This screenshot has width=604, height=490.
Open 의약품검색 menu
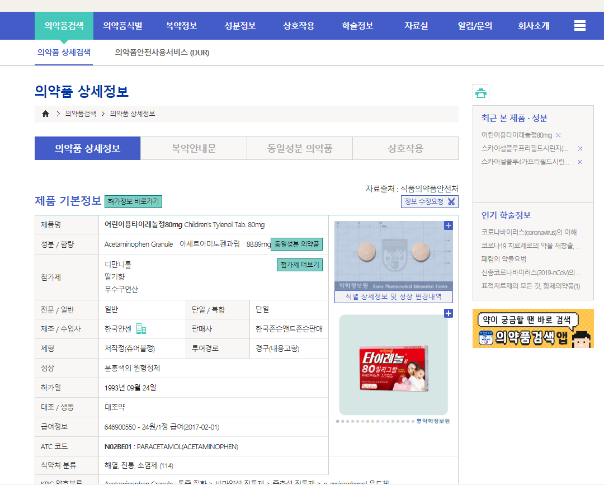point(64,25)
